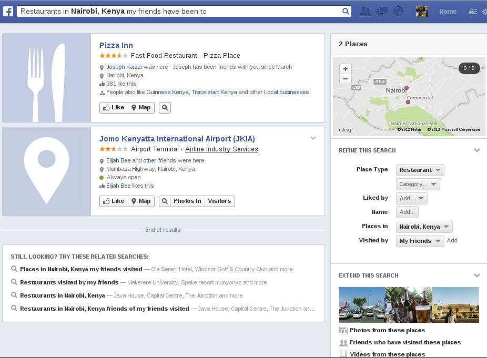Open Friends who have visited these places
This screenshot has width=487, height=358.
click(405, 342)
